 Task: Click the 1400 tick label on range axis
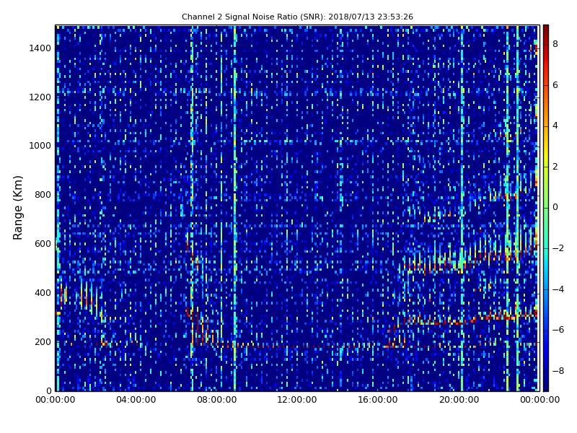click(x=40, y=48)
